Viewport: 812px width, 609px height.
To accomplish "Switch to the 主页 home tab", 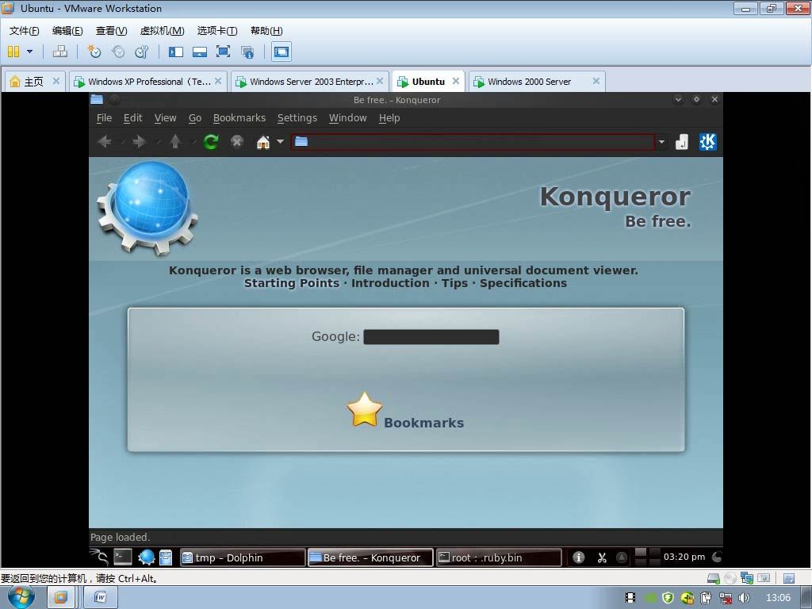I will [33, 82].
